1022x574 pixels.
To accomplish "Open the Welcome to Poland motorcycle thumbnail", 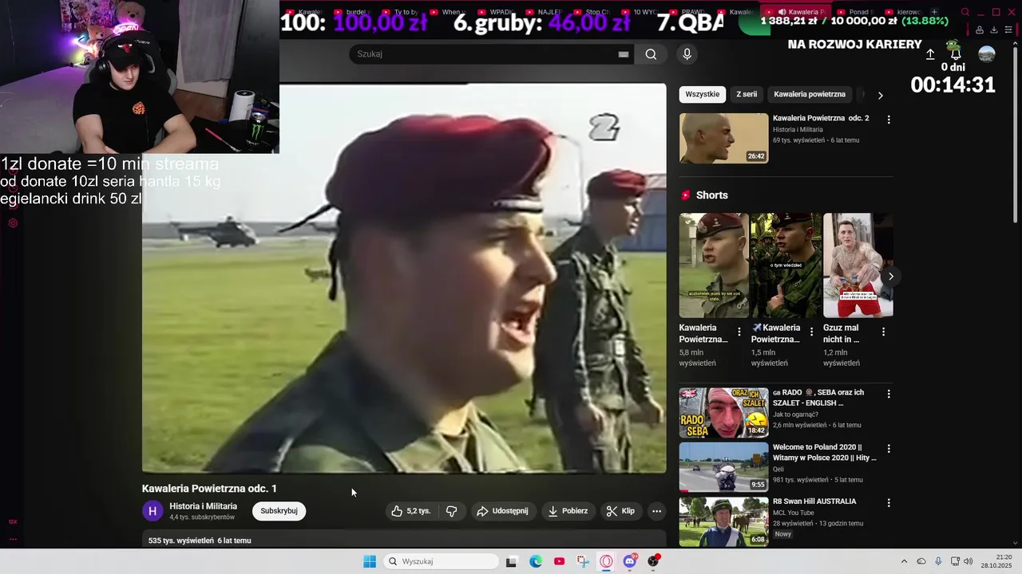I will tap(723, 467).
